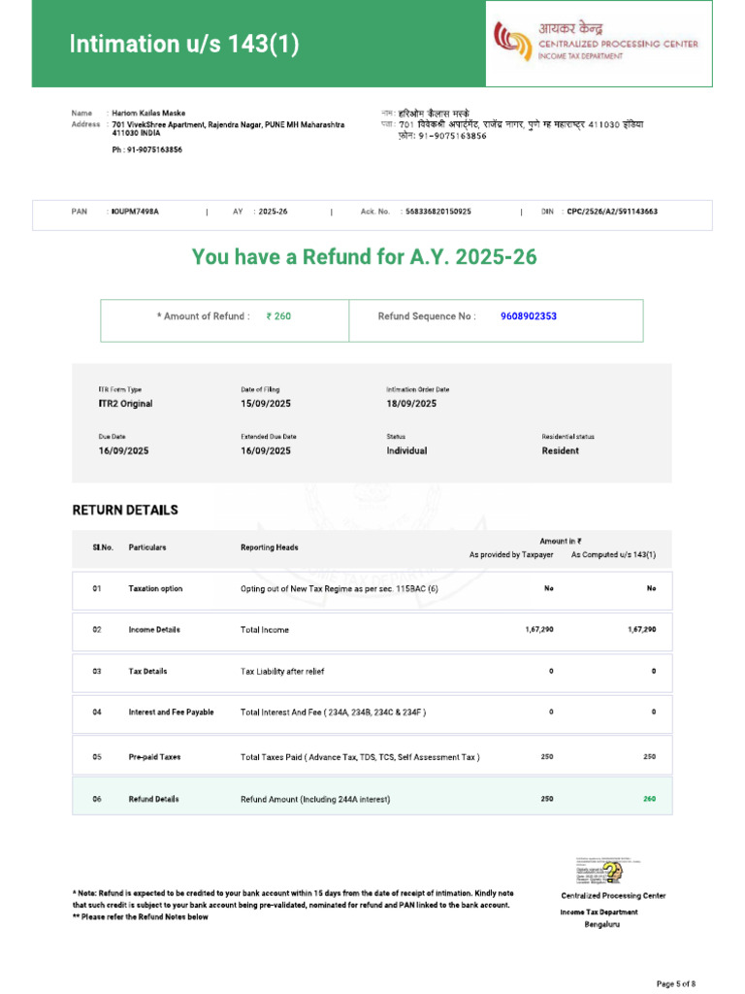Select the Refund Details row
This screenshot has height=994, width=745.
[x=372, y=799]
